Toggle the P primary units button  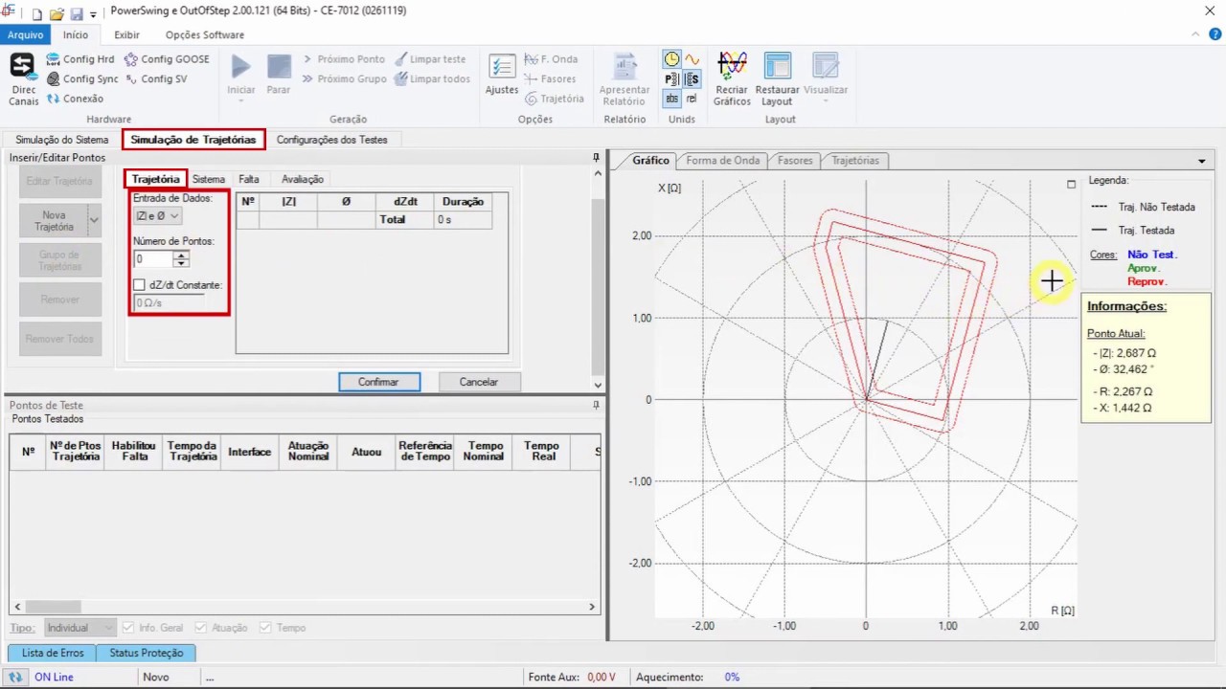pos(672,79)
